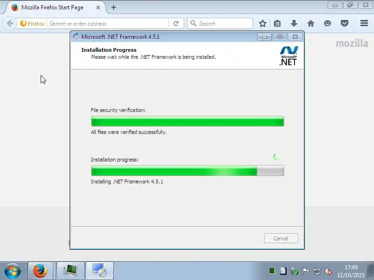Image resolution: width=374 pixels, height=280 pixels.
Task: Click the spinning progress indicator in installer
Action: pyautogui.click(x=276, y=157)
